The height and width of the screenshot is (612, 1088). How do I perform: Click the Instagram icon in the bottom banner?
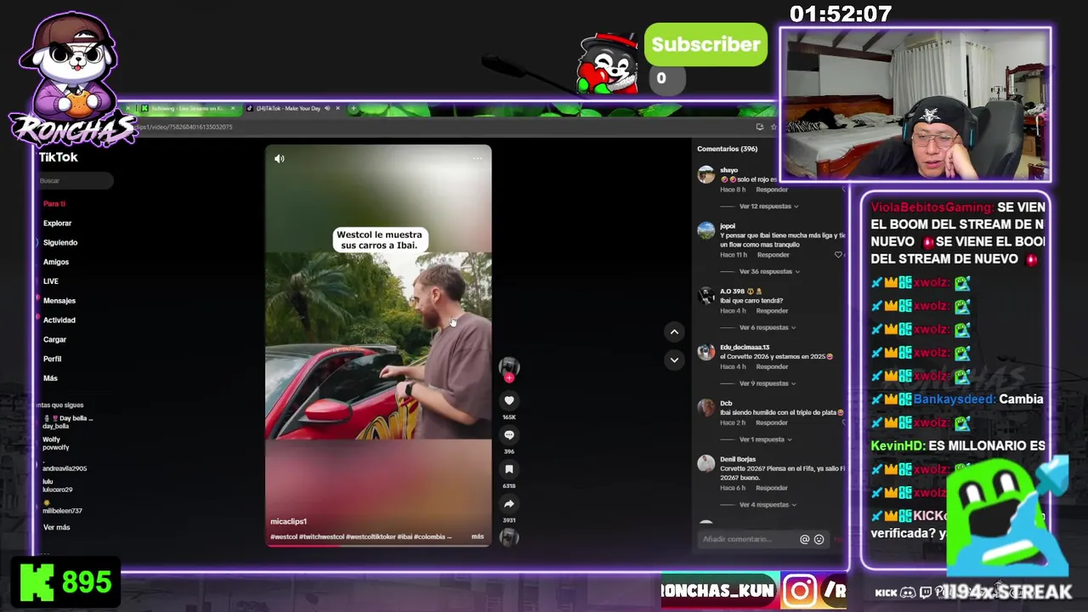[x=800, y=591]
